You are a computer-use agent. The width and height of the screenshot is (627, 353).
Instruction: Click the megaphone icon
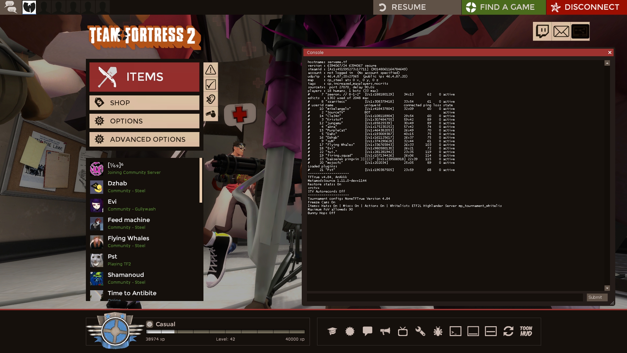click(385, 331)
